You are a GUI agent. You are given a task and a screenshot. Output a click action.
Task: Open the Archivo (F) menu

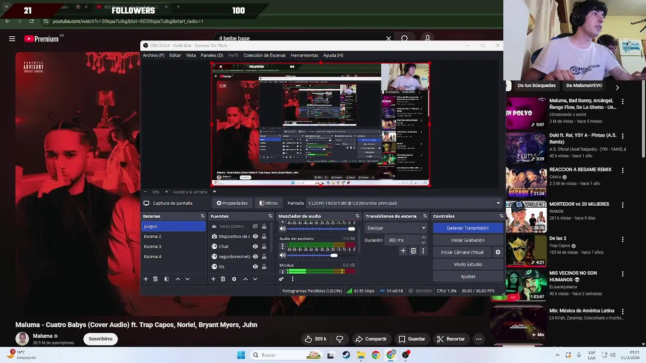(153, 55)
